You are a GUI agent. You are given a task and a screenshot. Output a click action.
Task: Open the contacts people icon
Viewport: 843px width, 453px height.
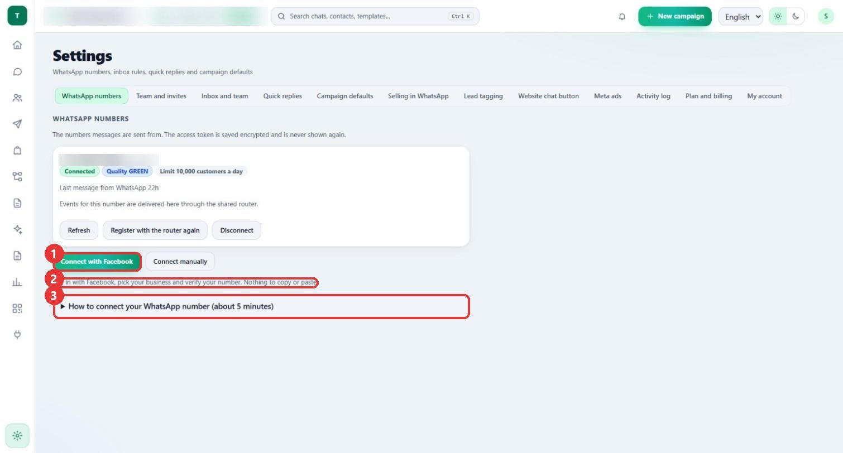click(17, 98)
